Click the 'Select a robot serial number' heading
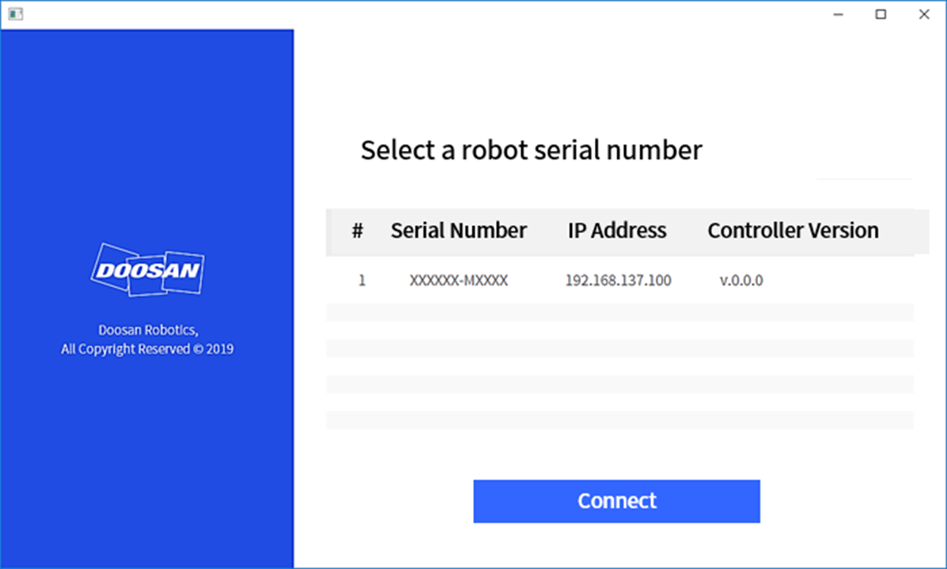Screen dimensions: 947x569 point(531,150)
